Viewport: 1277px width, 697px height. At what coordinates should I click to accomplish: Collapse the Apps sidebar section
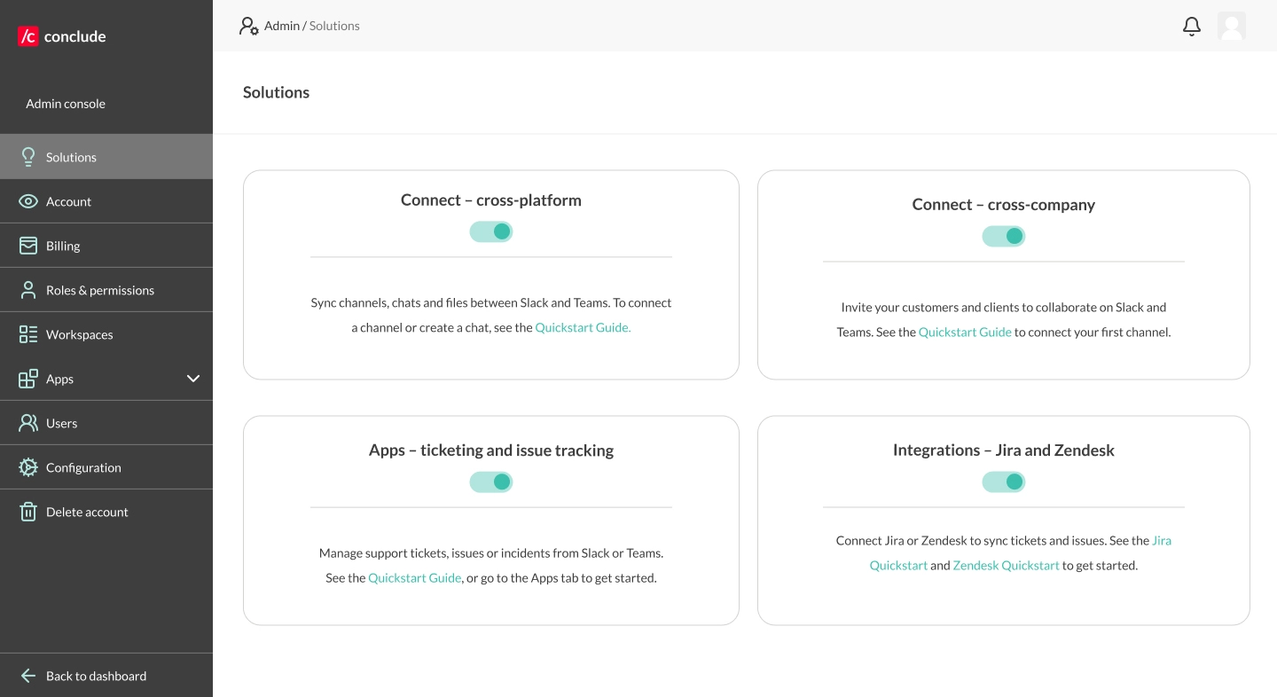click(193, 379)
